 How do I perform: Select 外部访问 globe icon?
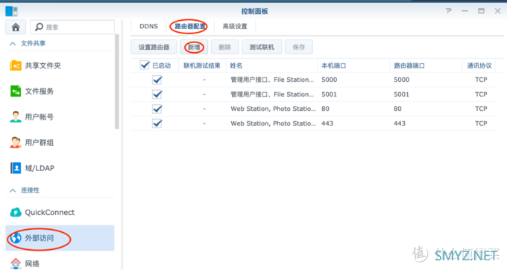click(x=16, y=238)
